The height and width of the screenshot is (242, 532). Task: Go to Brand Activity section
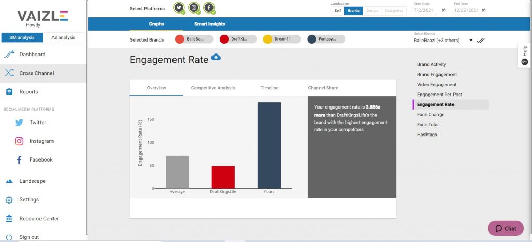431,64
